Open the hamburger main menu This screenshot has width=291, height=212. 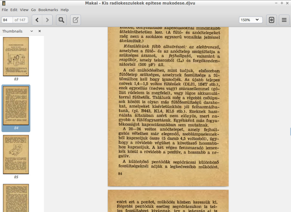284,20
